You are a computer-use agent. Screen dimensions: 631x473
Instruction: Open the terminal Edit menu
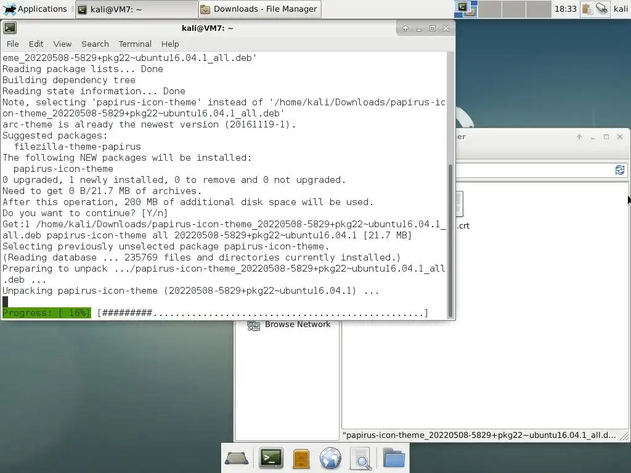(x=36, y=44)
